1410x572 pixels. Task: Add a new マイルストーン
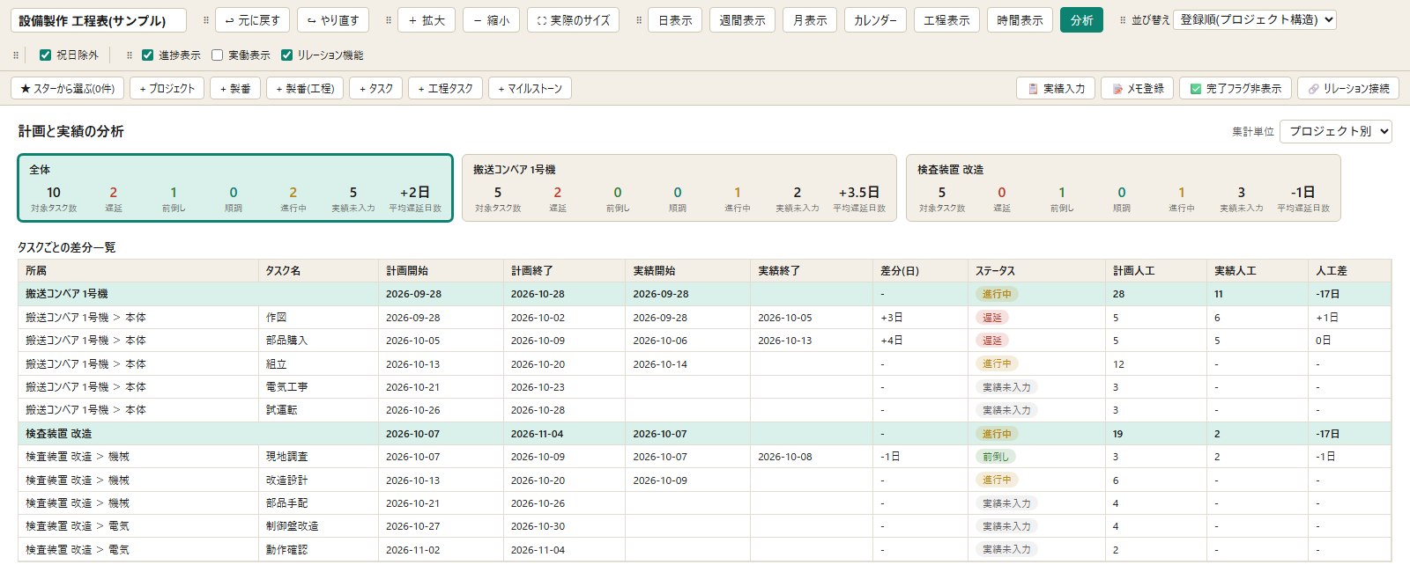(531, 88)
